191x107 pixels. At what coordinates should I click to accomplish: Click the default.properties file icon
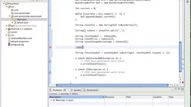[9, 41]
